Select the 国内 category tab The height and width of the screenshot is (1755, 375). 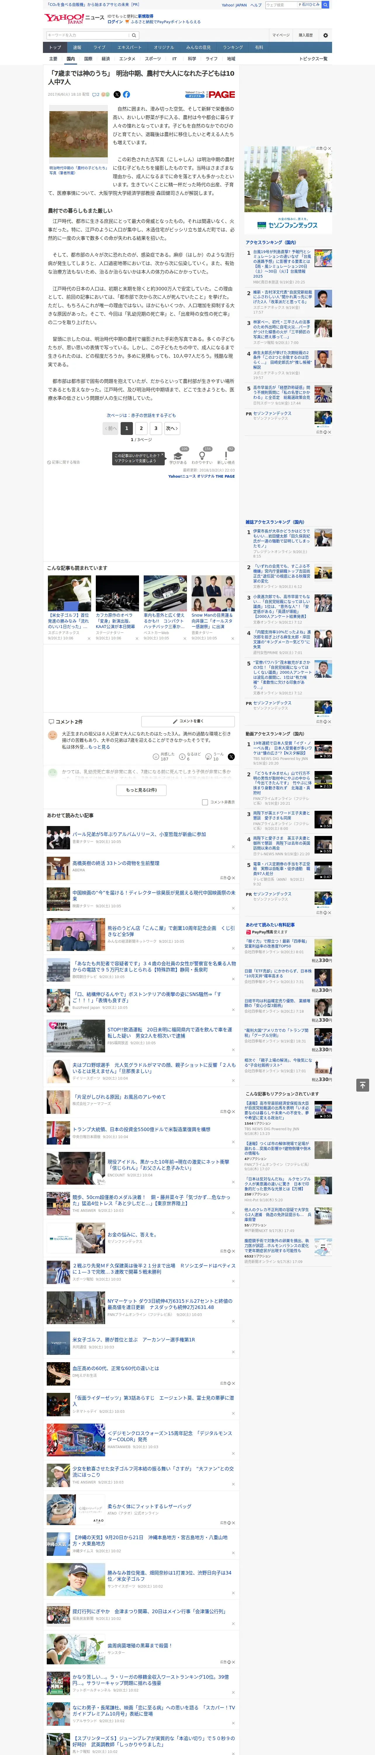(x=70, y=58)
